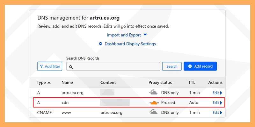Click the plus icon in Add record
This screenshot has height=127, width=255.
click(190, 66)
